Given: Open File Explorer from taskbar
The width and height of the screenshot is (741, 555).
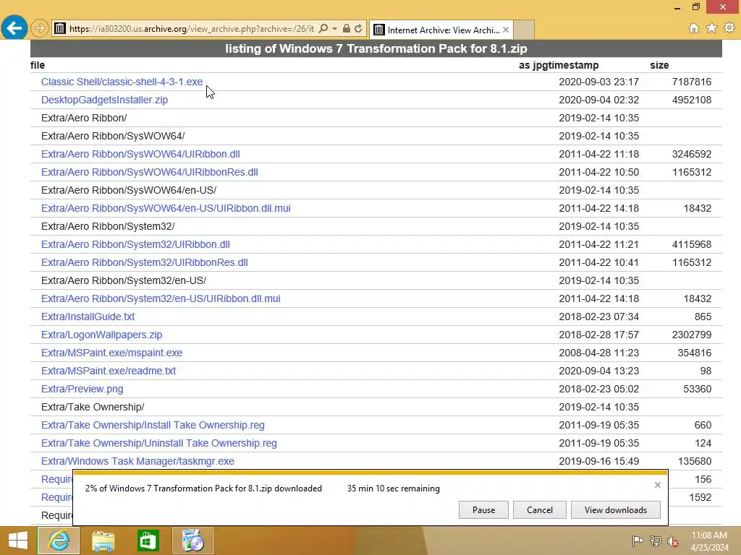Looking at the screenshot, I should [103, 541].
